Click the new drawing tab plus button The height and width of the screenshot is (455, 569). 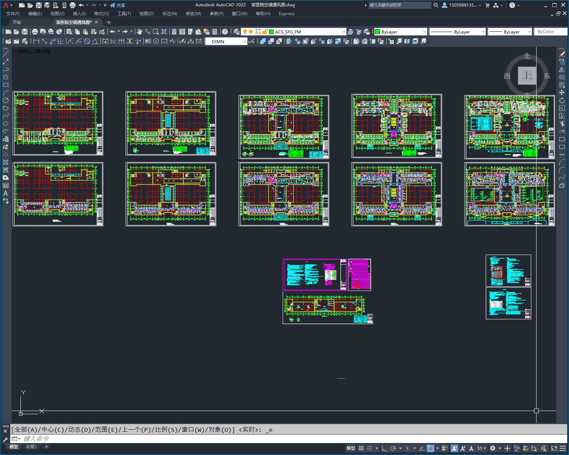tap(109, 23)
